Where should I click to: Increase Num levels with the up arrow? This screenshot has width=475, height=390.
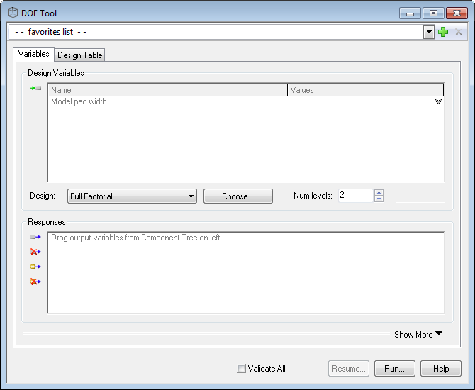[x=379, y=192]
